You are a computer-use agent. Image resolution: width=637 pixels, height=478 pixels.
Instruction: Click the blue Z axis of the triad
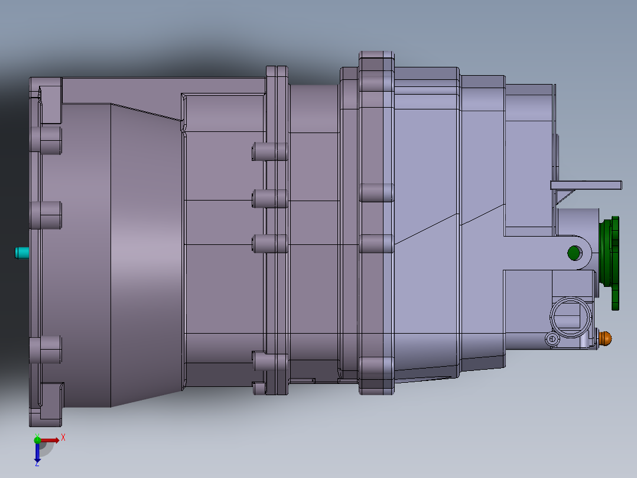tap(37, 453)
